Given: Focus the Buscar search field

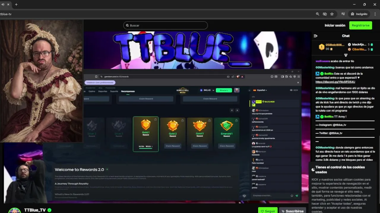Looking at the screenshot, I should pyautogui.click(x=165, y=25).
